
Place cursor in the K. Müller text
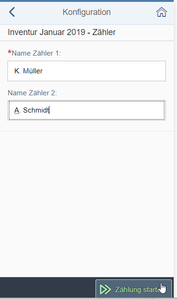click(x=28, y=71)
